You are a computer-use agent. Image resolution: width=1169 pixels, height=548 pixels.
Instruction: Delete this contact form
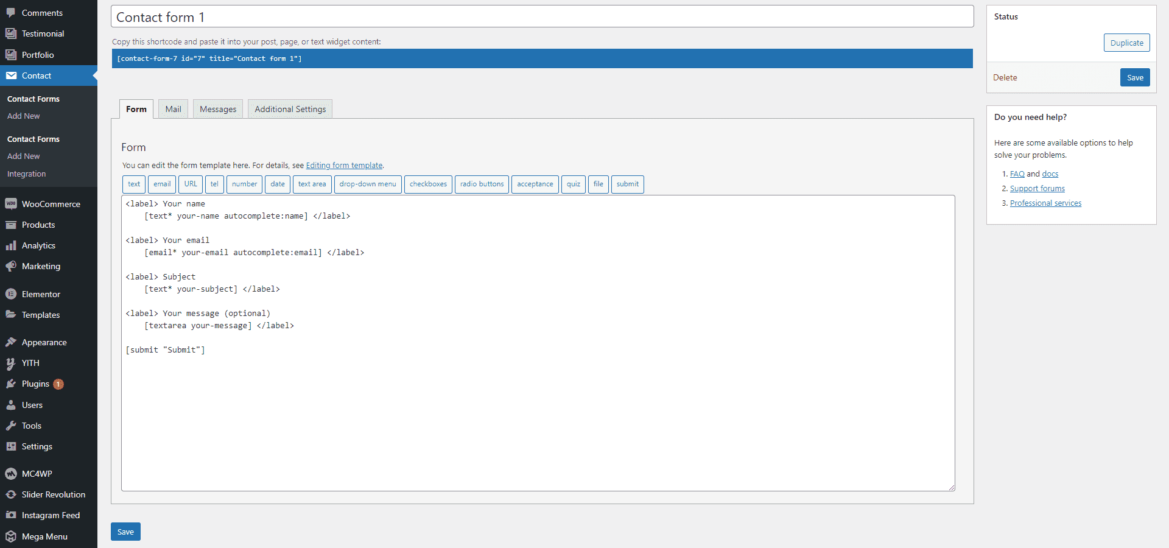[1005, 77]
